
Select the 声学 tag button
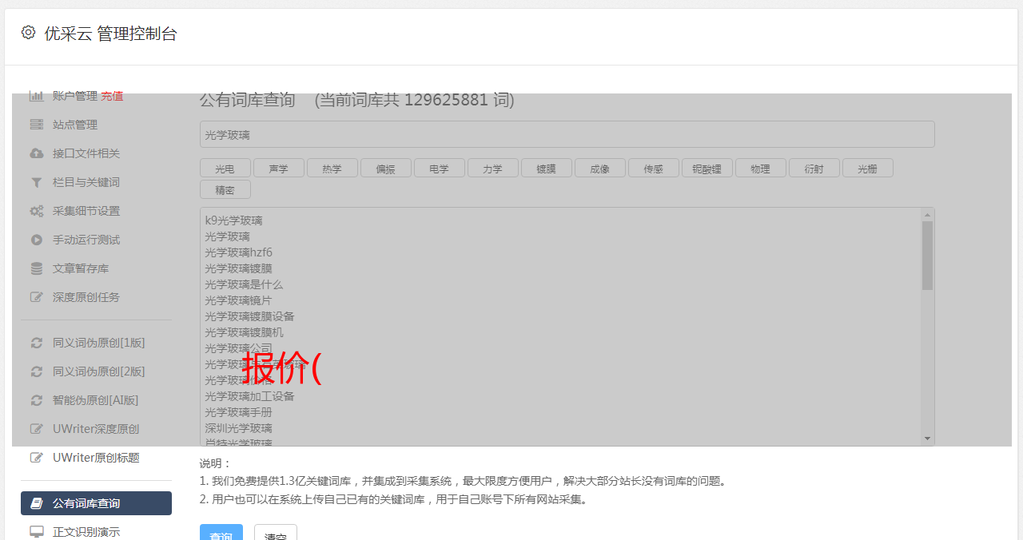(278, 169)
